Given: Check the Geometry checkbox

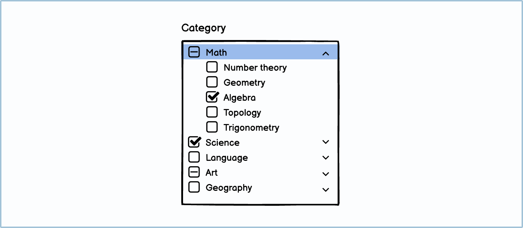Looking at the screenshot, I should 212,82.
